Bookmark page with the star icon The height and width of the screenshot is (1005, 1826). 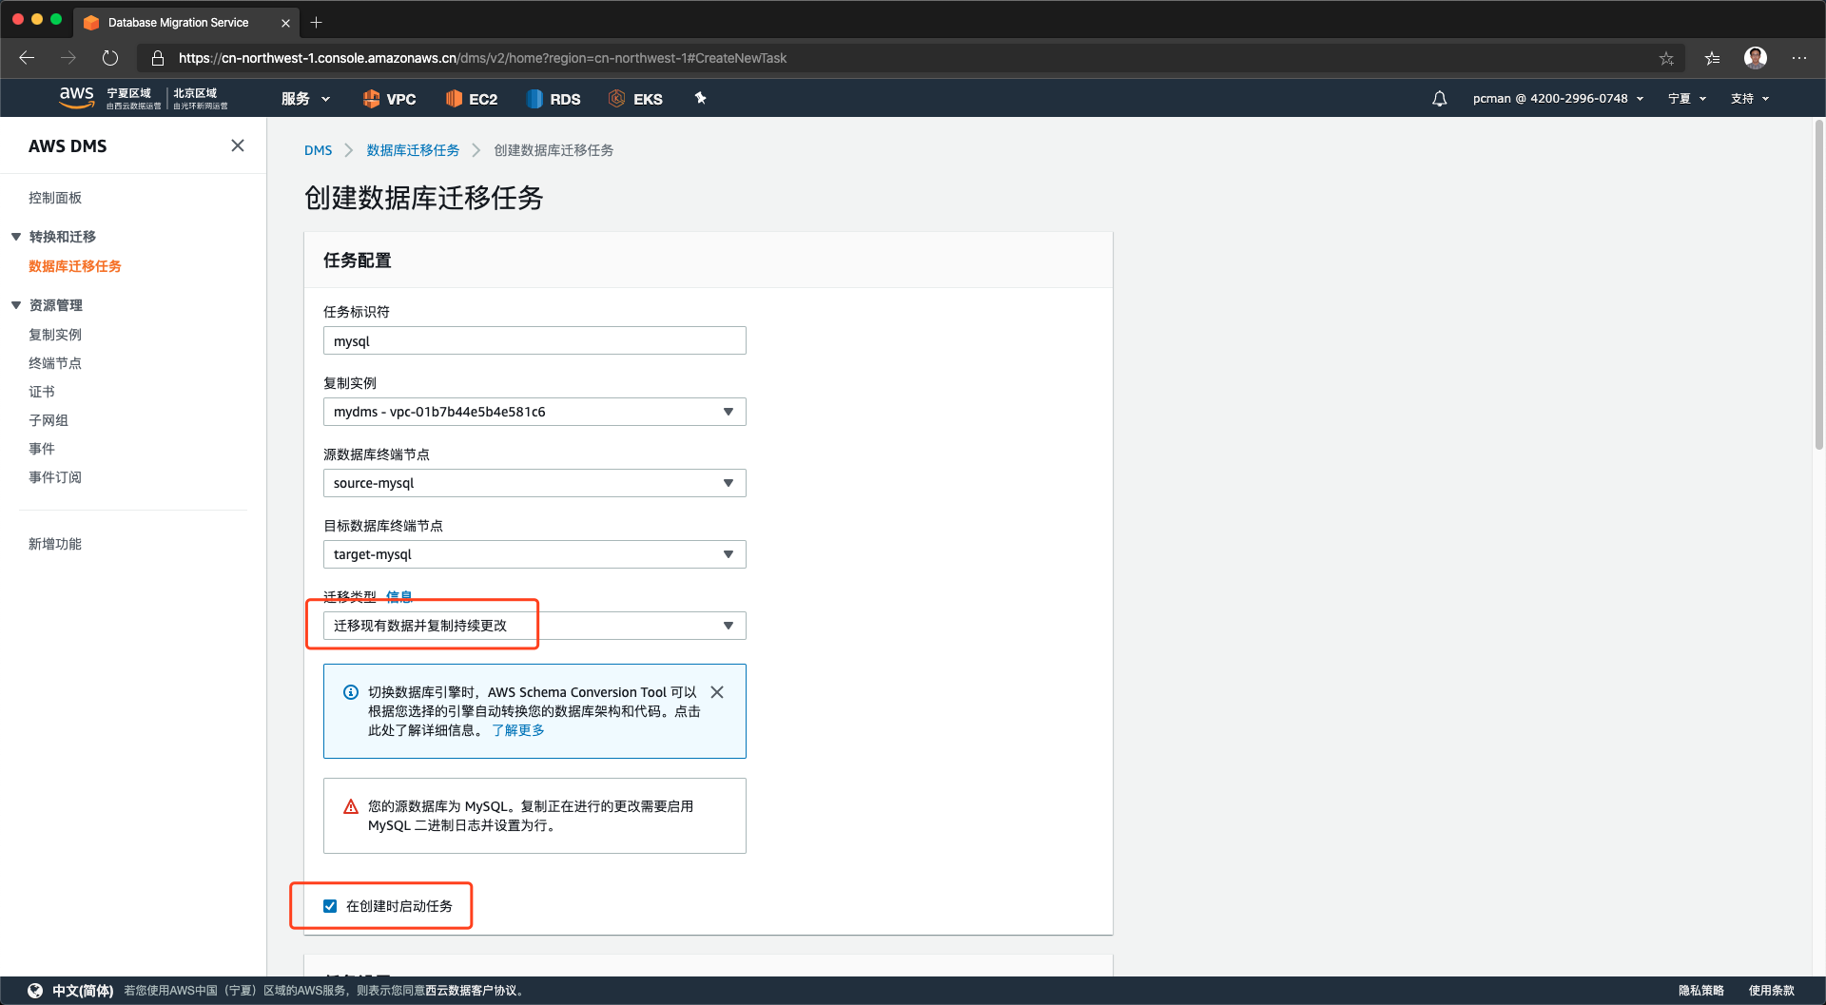point(1666,58)
